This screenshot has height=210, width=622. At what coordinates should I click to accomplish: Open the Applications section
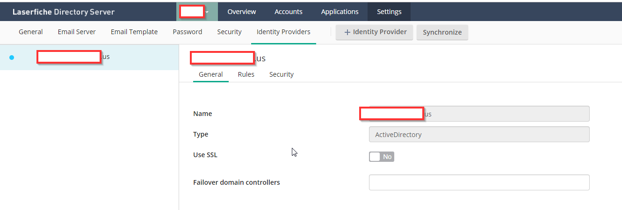click(x=340, y=12)
